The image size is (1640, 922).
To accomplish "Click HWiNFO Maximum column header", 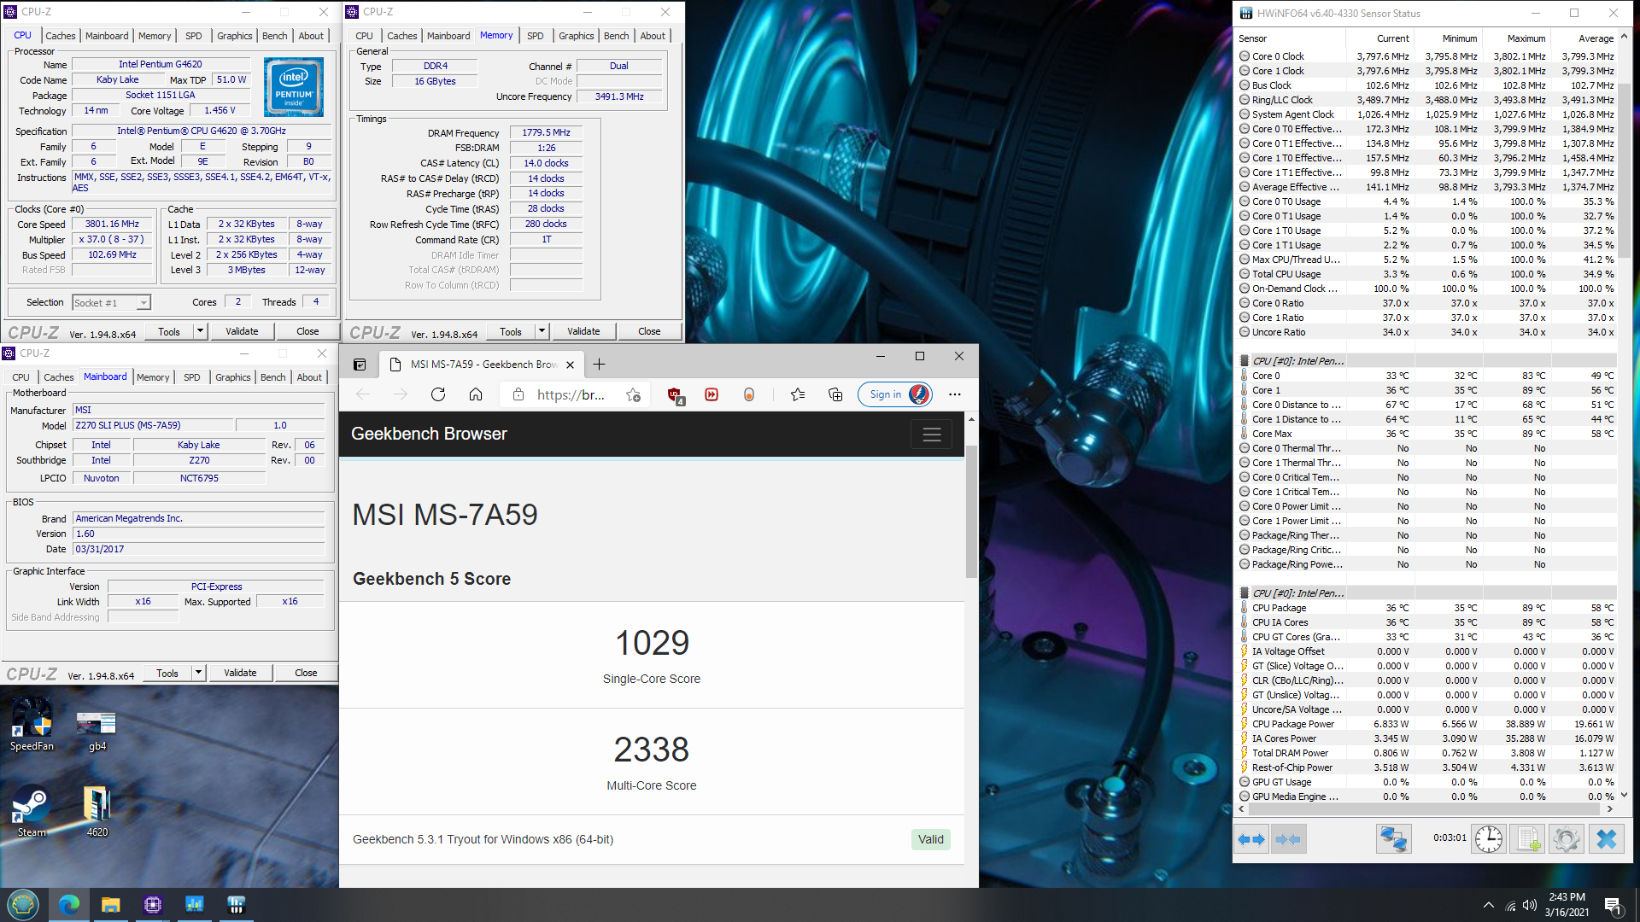I will pyautogui.click(x=1516, y=38).
